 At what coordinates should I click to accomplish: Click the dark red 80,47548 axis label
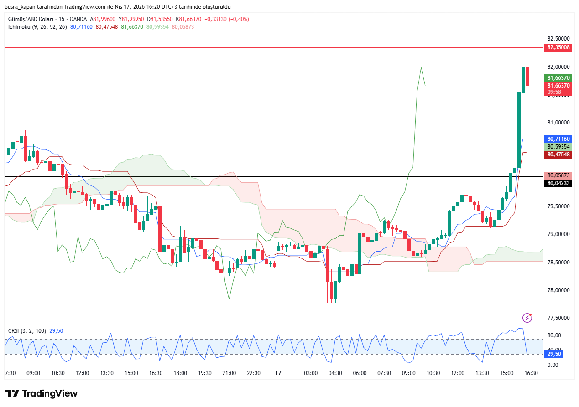558,155
